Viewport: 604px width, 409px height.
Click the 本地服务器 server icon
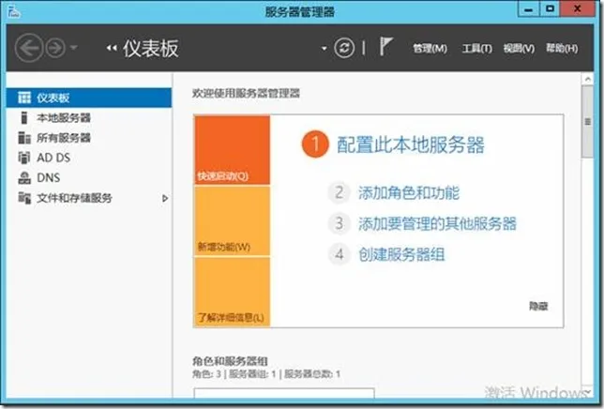click(x=24, y=118)
